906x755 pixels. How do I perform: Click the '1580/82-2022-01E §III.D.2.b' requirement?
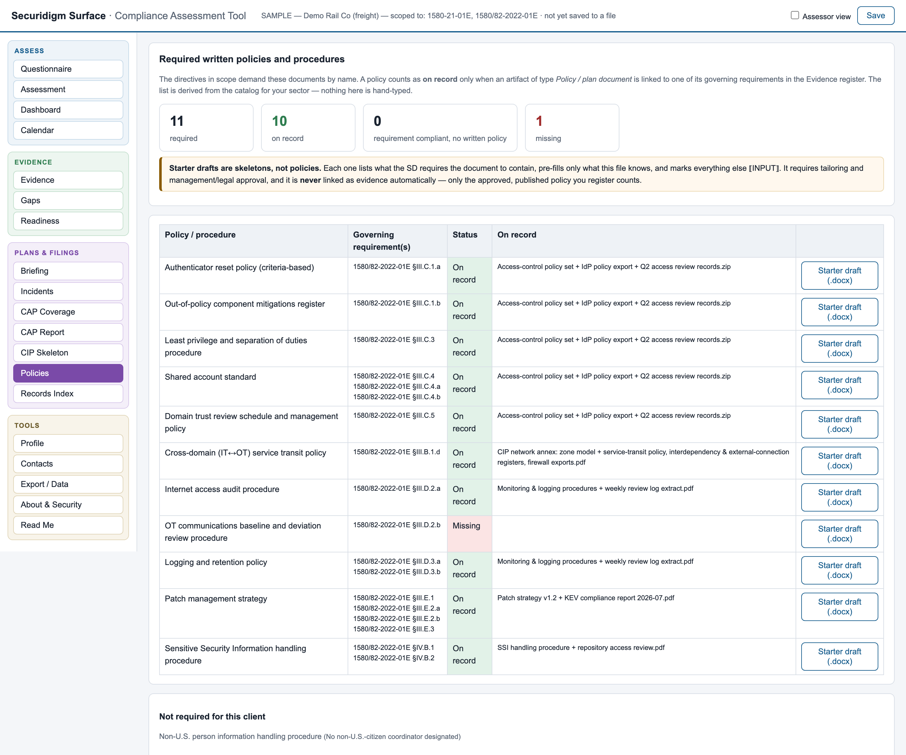point(396,525)
